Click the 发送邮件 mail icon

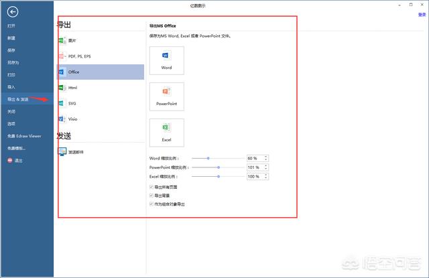tap(62, 151)
